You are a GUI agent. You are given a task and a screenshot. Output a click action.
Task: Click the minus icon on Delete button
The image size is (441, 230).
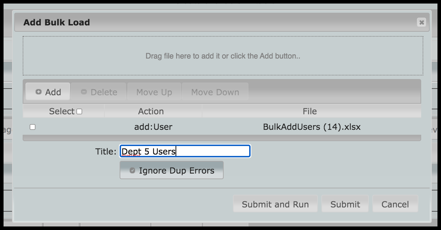pos(84,92)
